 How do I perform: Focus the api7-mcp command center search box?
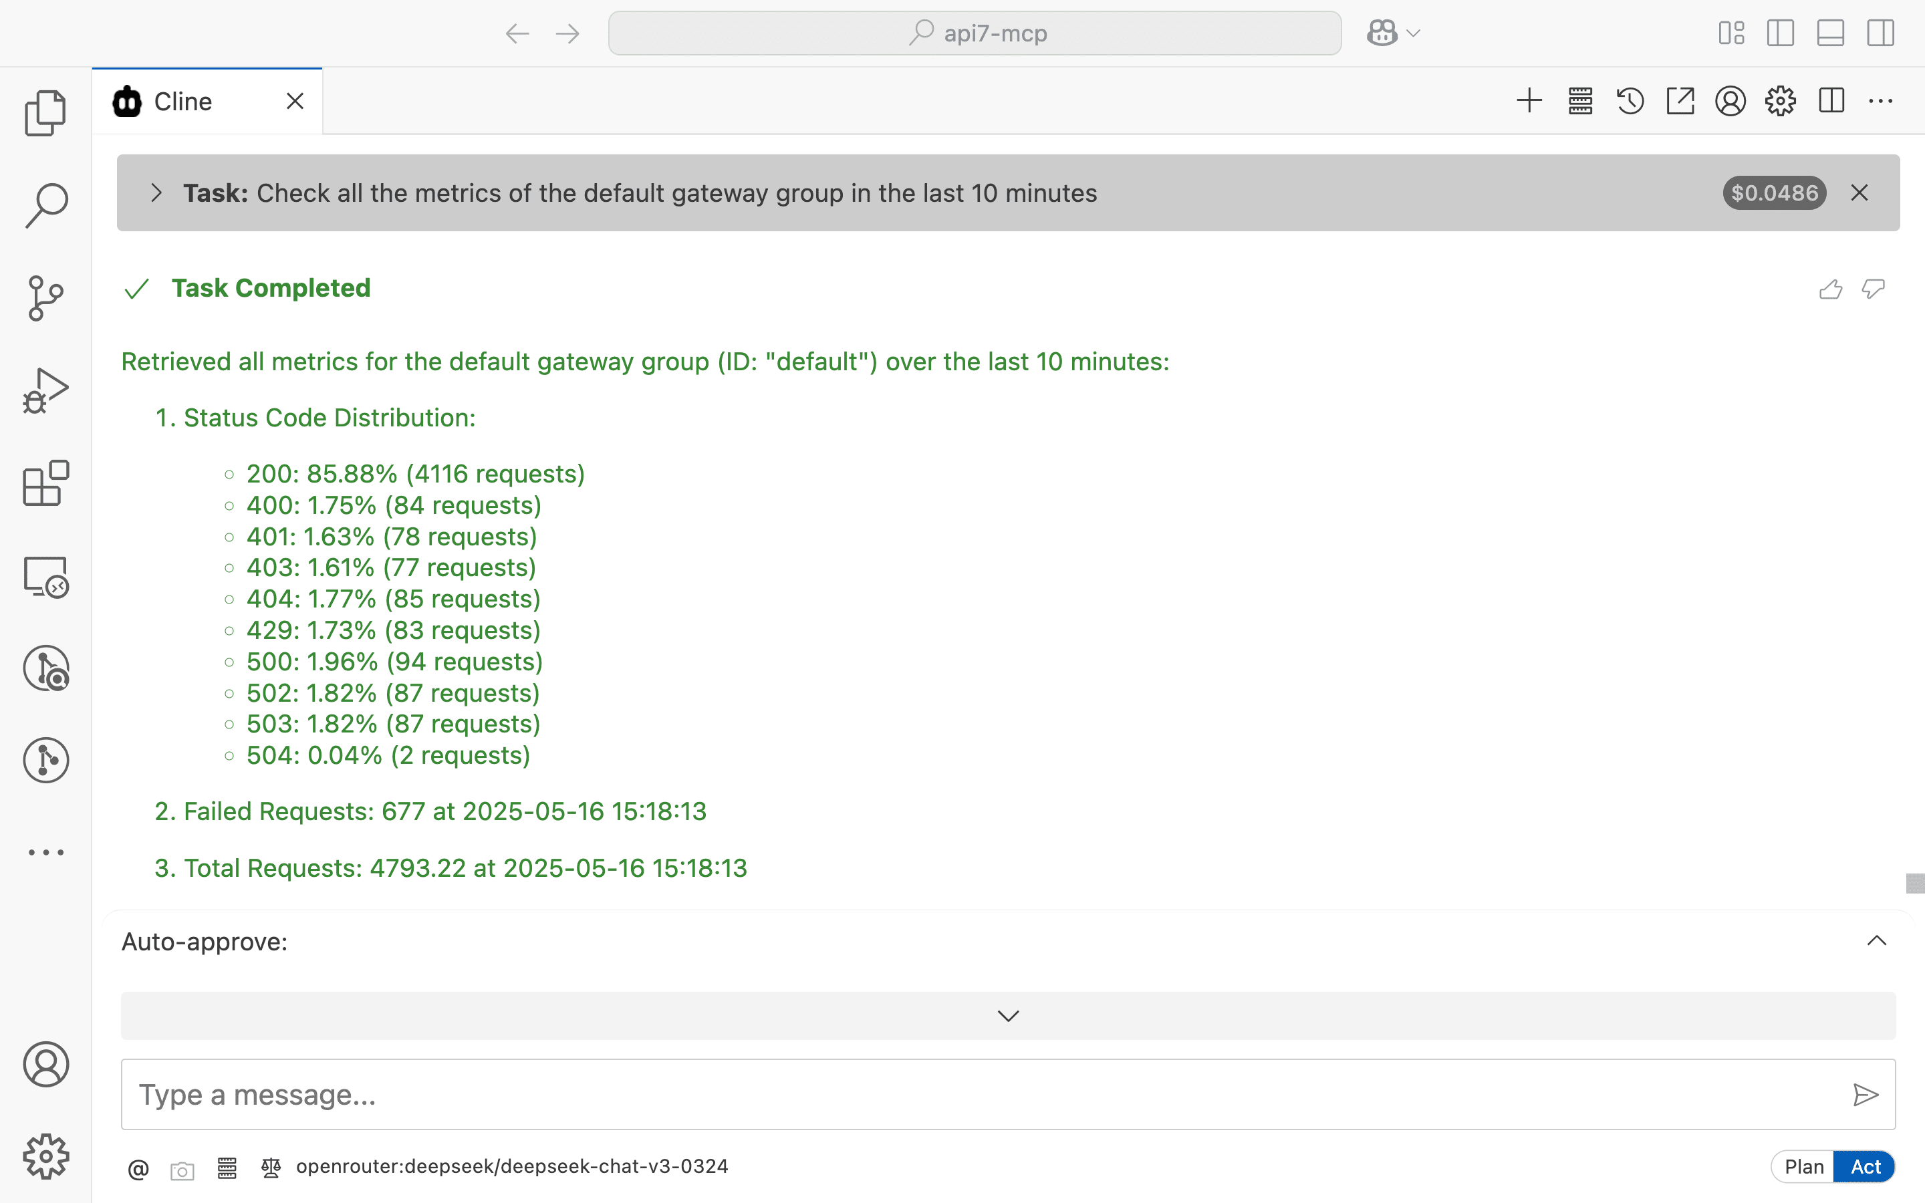[x=975, y=33]
